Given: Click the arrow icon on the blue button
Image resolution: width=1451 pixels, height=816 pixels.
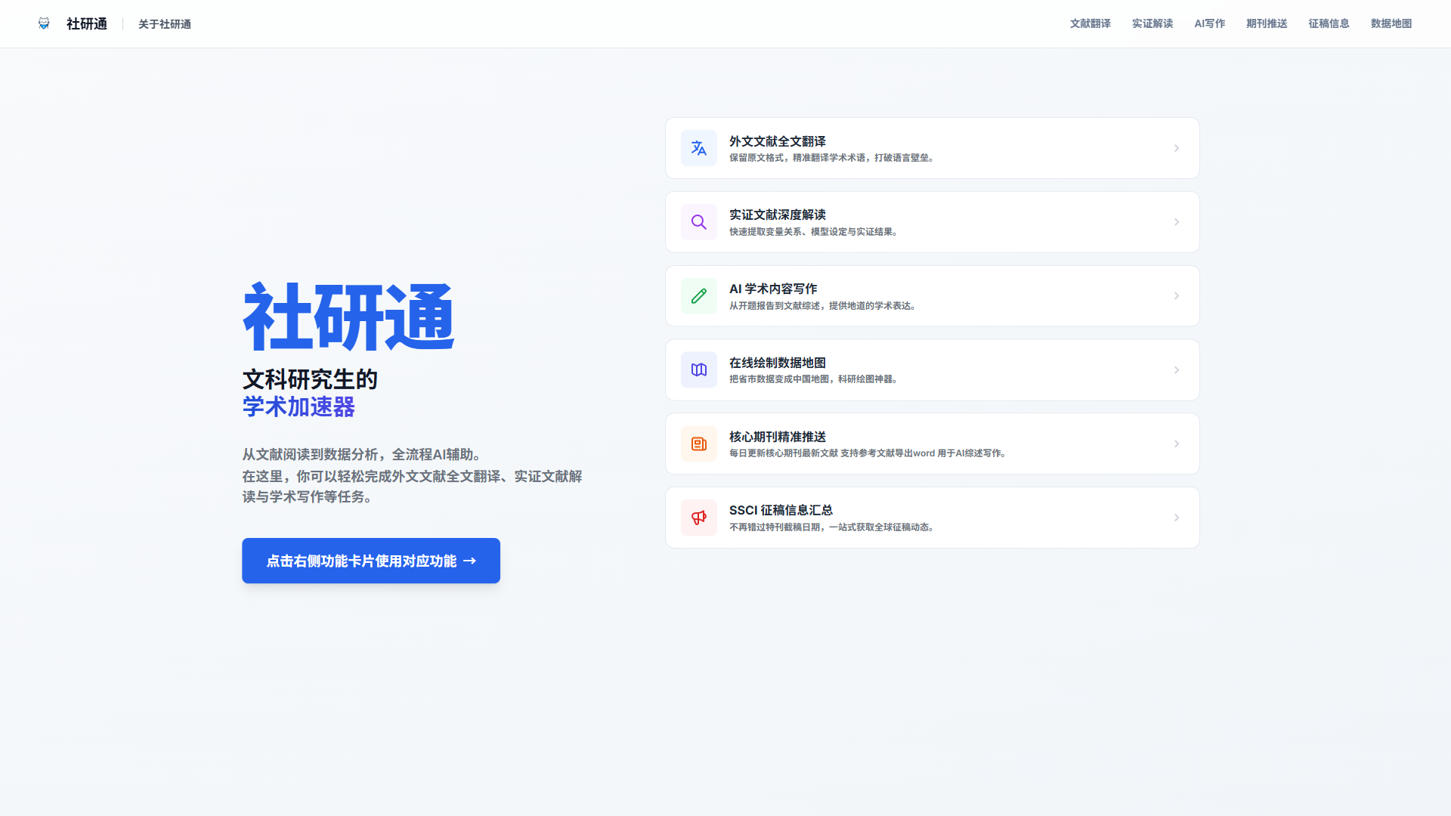Looking at the screenshot, I should pos(469,561).
